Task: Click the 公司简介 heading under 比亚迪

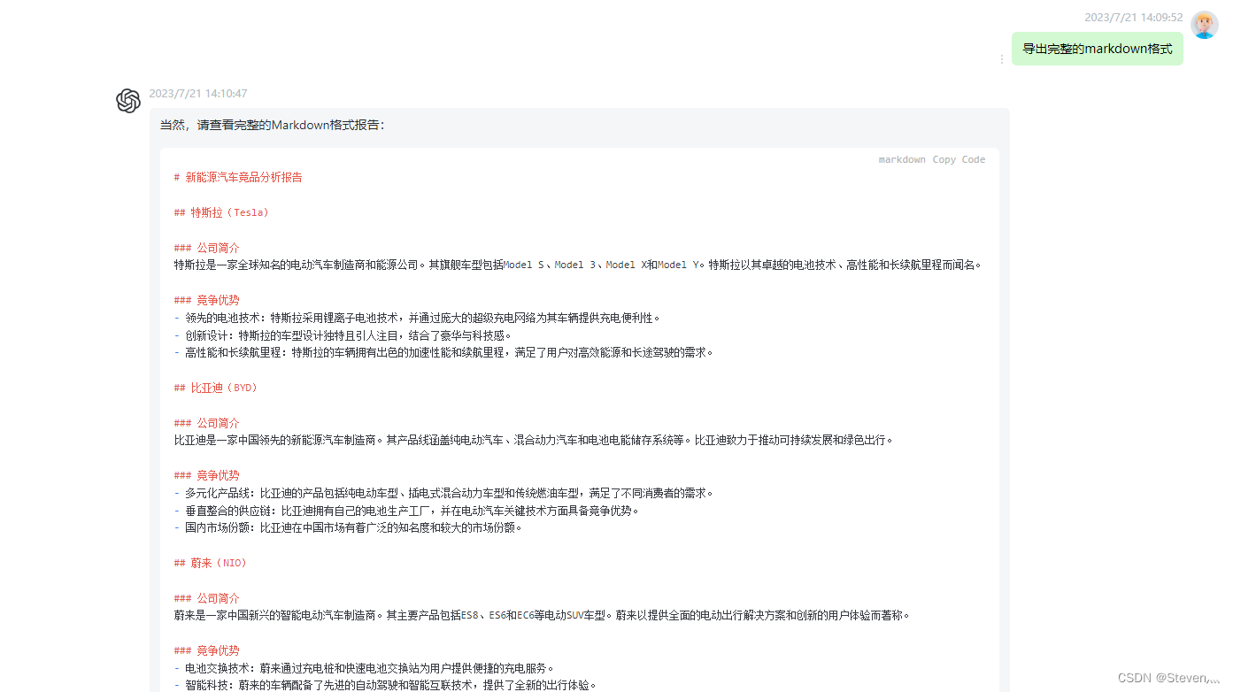Action: point(207,423)
